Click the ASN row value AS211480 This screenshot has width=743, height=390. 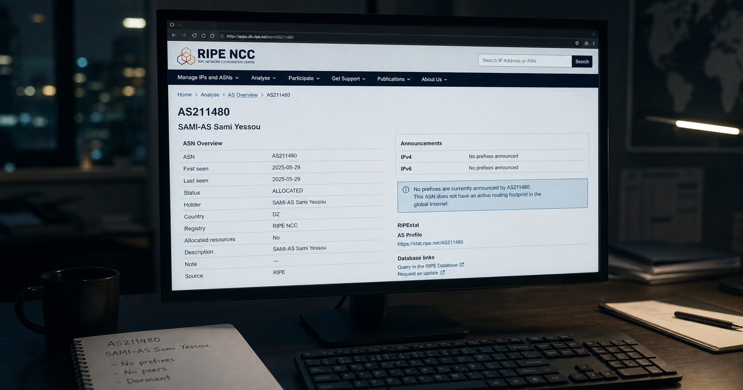285,156
